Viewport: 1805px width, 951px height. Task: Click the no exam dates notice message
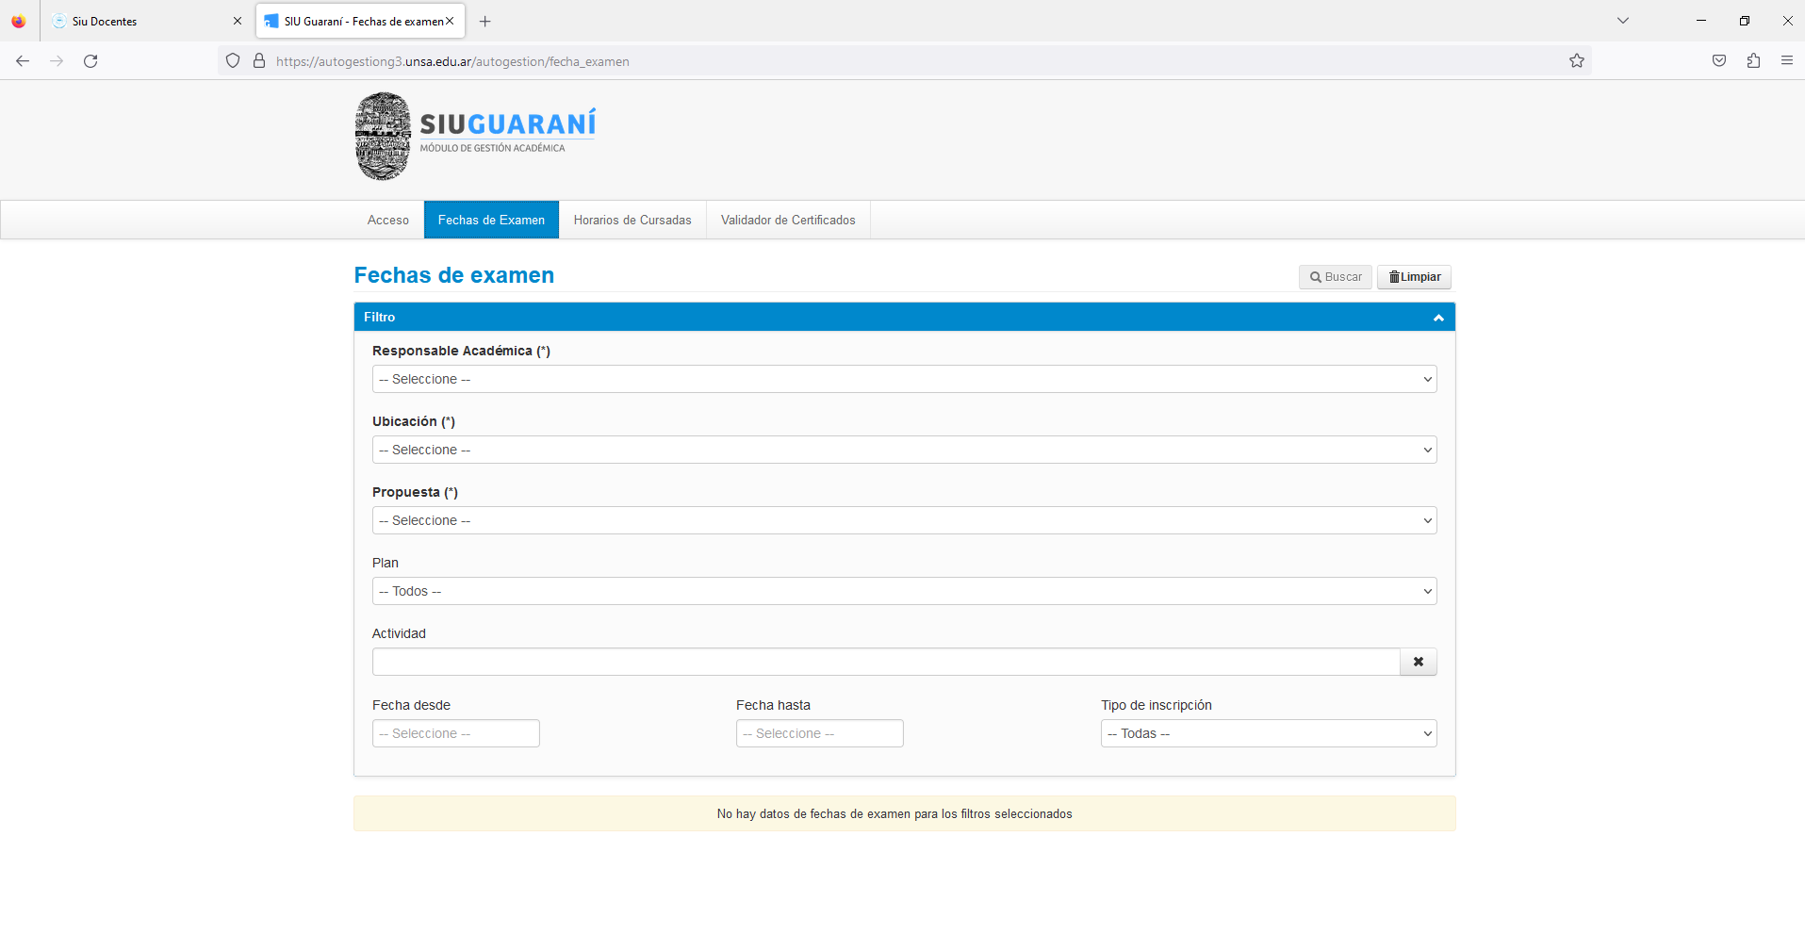[894, 813]
